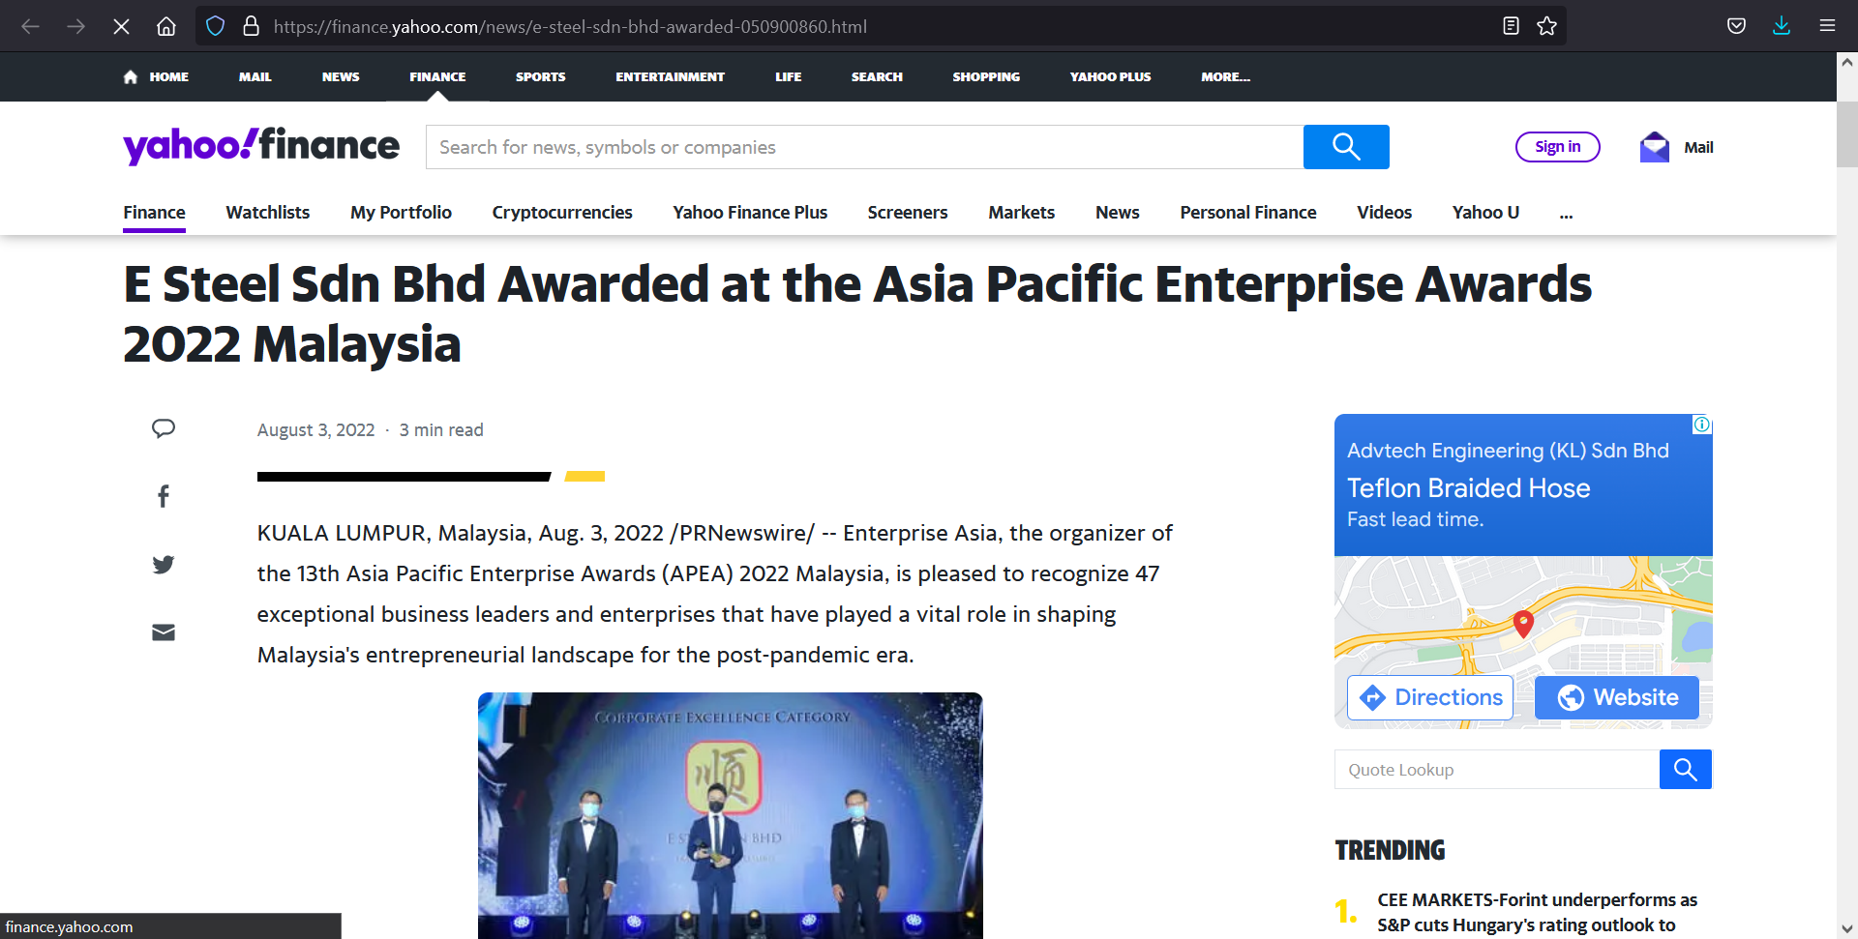Open the Yahoo U tab
Screen dimensions: 1858x939
point(1485,213)
